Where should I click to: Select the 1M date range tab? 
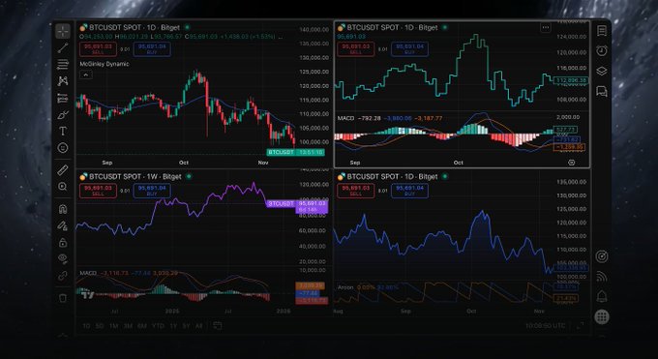tap(113, 326)
